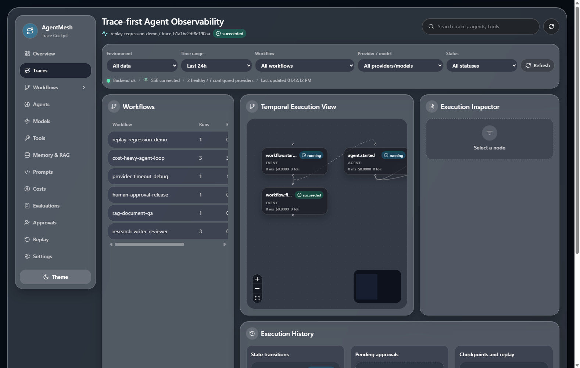The image size is (580, 368).
Task: Click the Last updated timestamp text
Action: pyautogui.click(x=286, y=80)
